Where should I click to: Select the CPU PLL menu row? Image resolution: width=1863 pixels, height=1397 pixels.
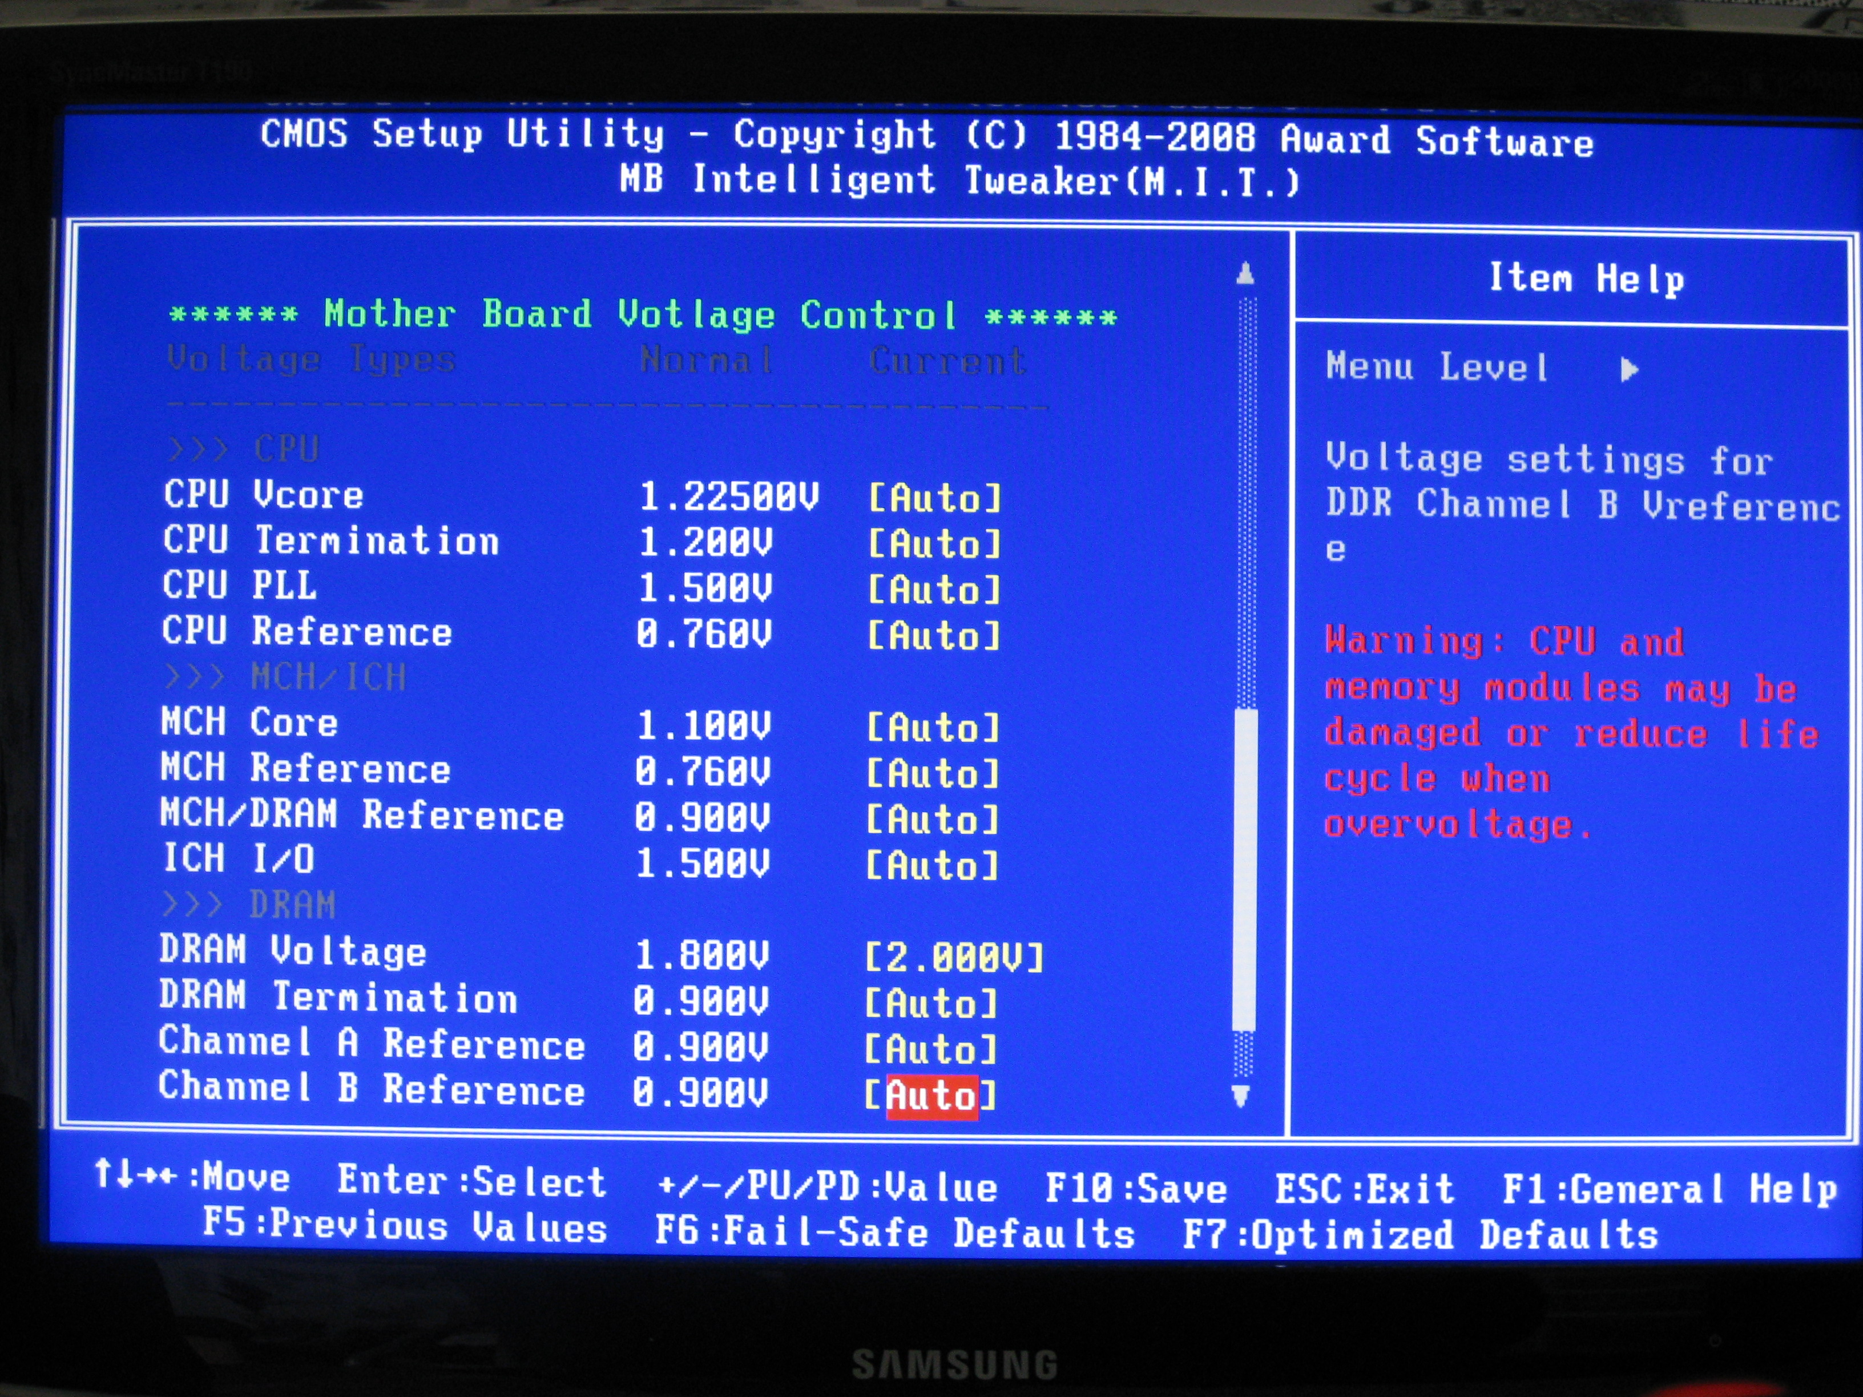(240, 586)
